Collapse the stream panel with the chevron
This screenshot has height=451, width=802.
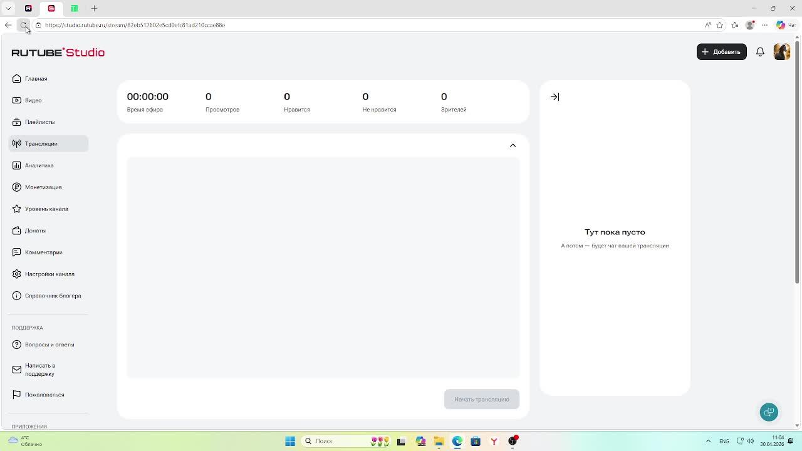(513, 145)
